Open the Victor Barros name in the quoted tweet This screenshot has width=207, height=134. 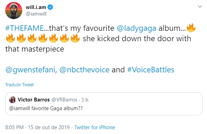click(x=34, y=100)
